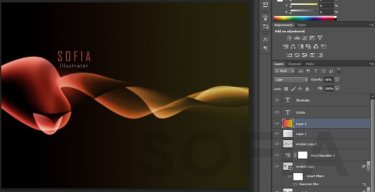Open the Tool Presets slider icon panel
The image size is (375, 192).
click(266, 27)
